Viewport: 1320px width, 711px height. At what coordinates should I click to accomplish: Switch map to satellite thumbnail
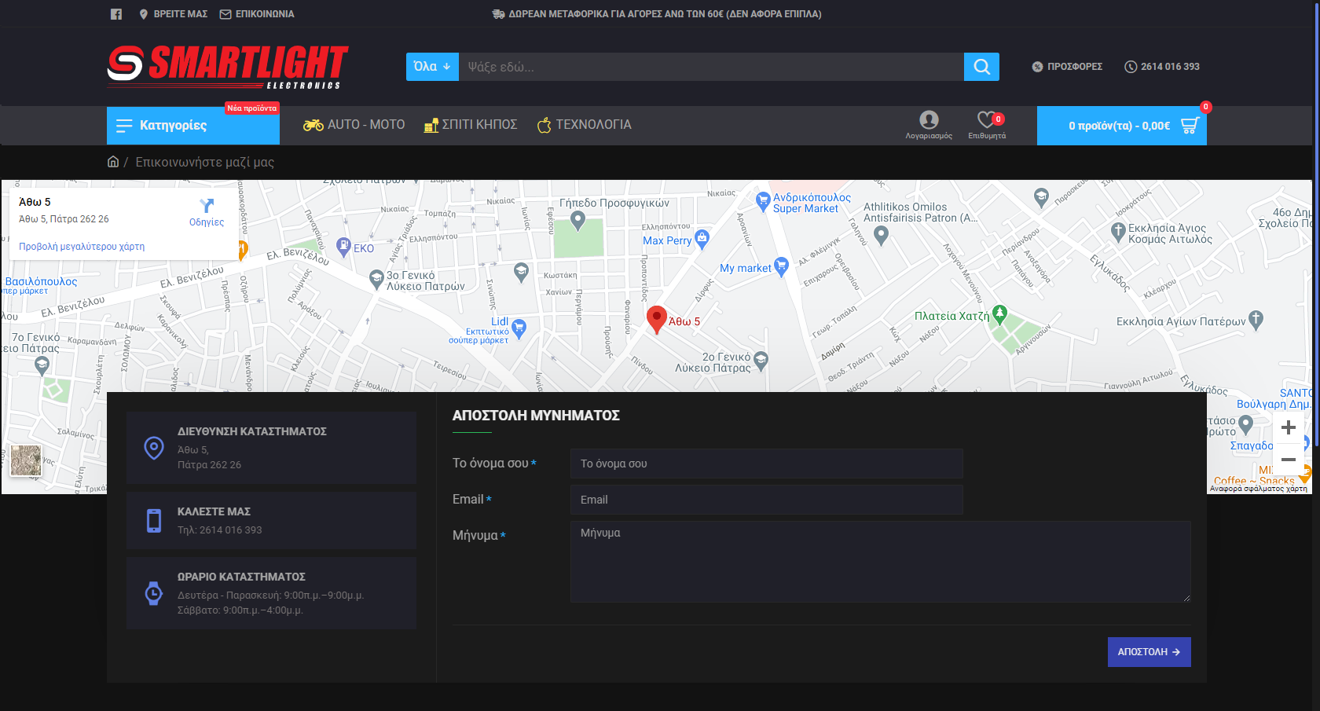pyautogui.click(x=26, y=460)
